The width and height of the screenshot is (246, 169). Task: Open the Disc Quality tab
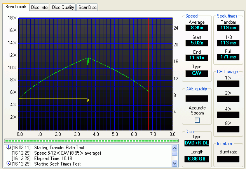63,7
